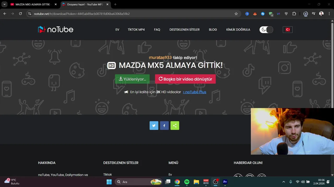The height and width of the screenshot is (187, 334).
Task: Share on Facebook button
Action: 164,125
